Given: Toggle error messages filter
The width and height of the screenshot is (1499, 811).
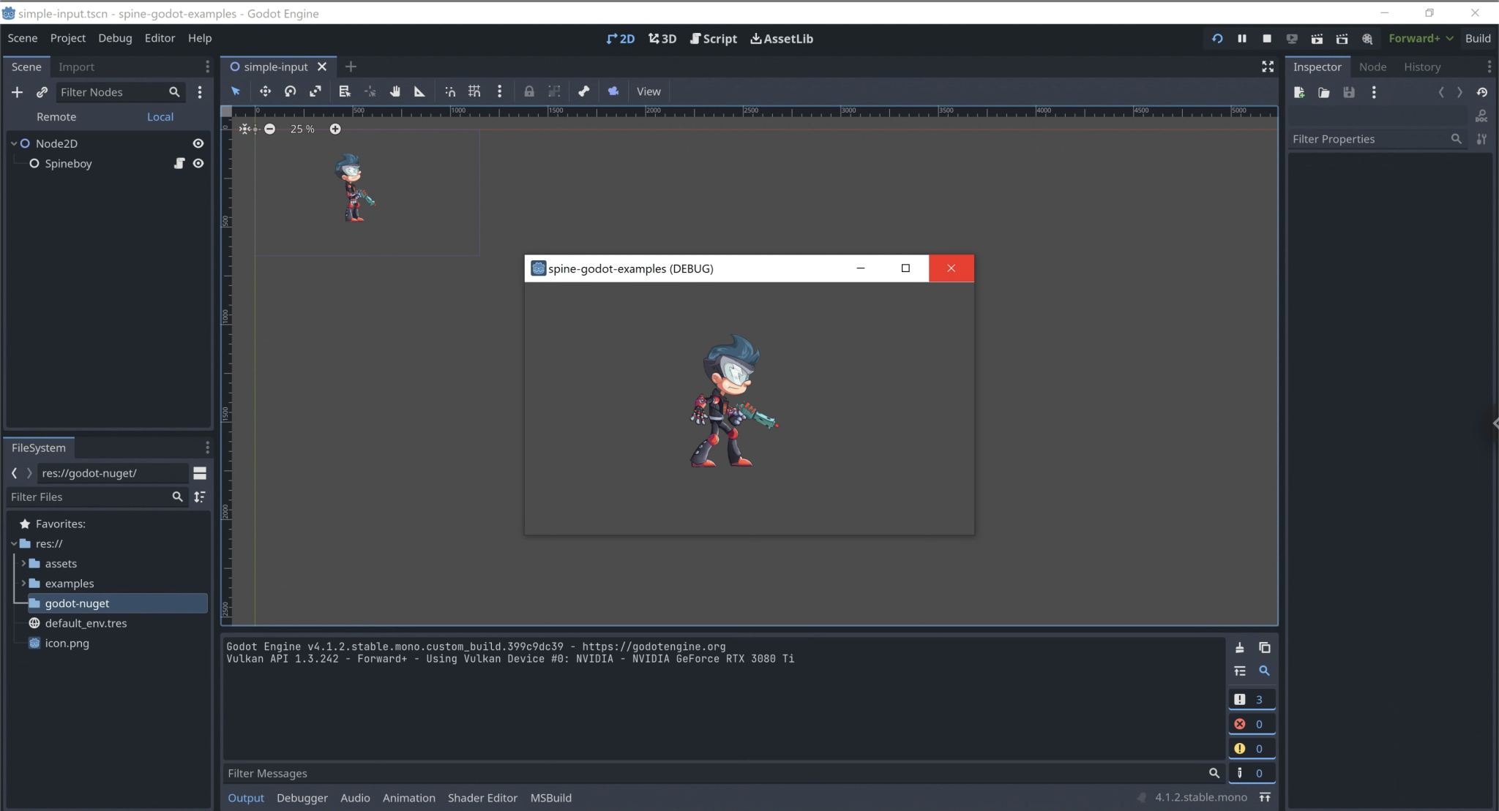Looking at the screenshot, I should 1252,724.
